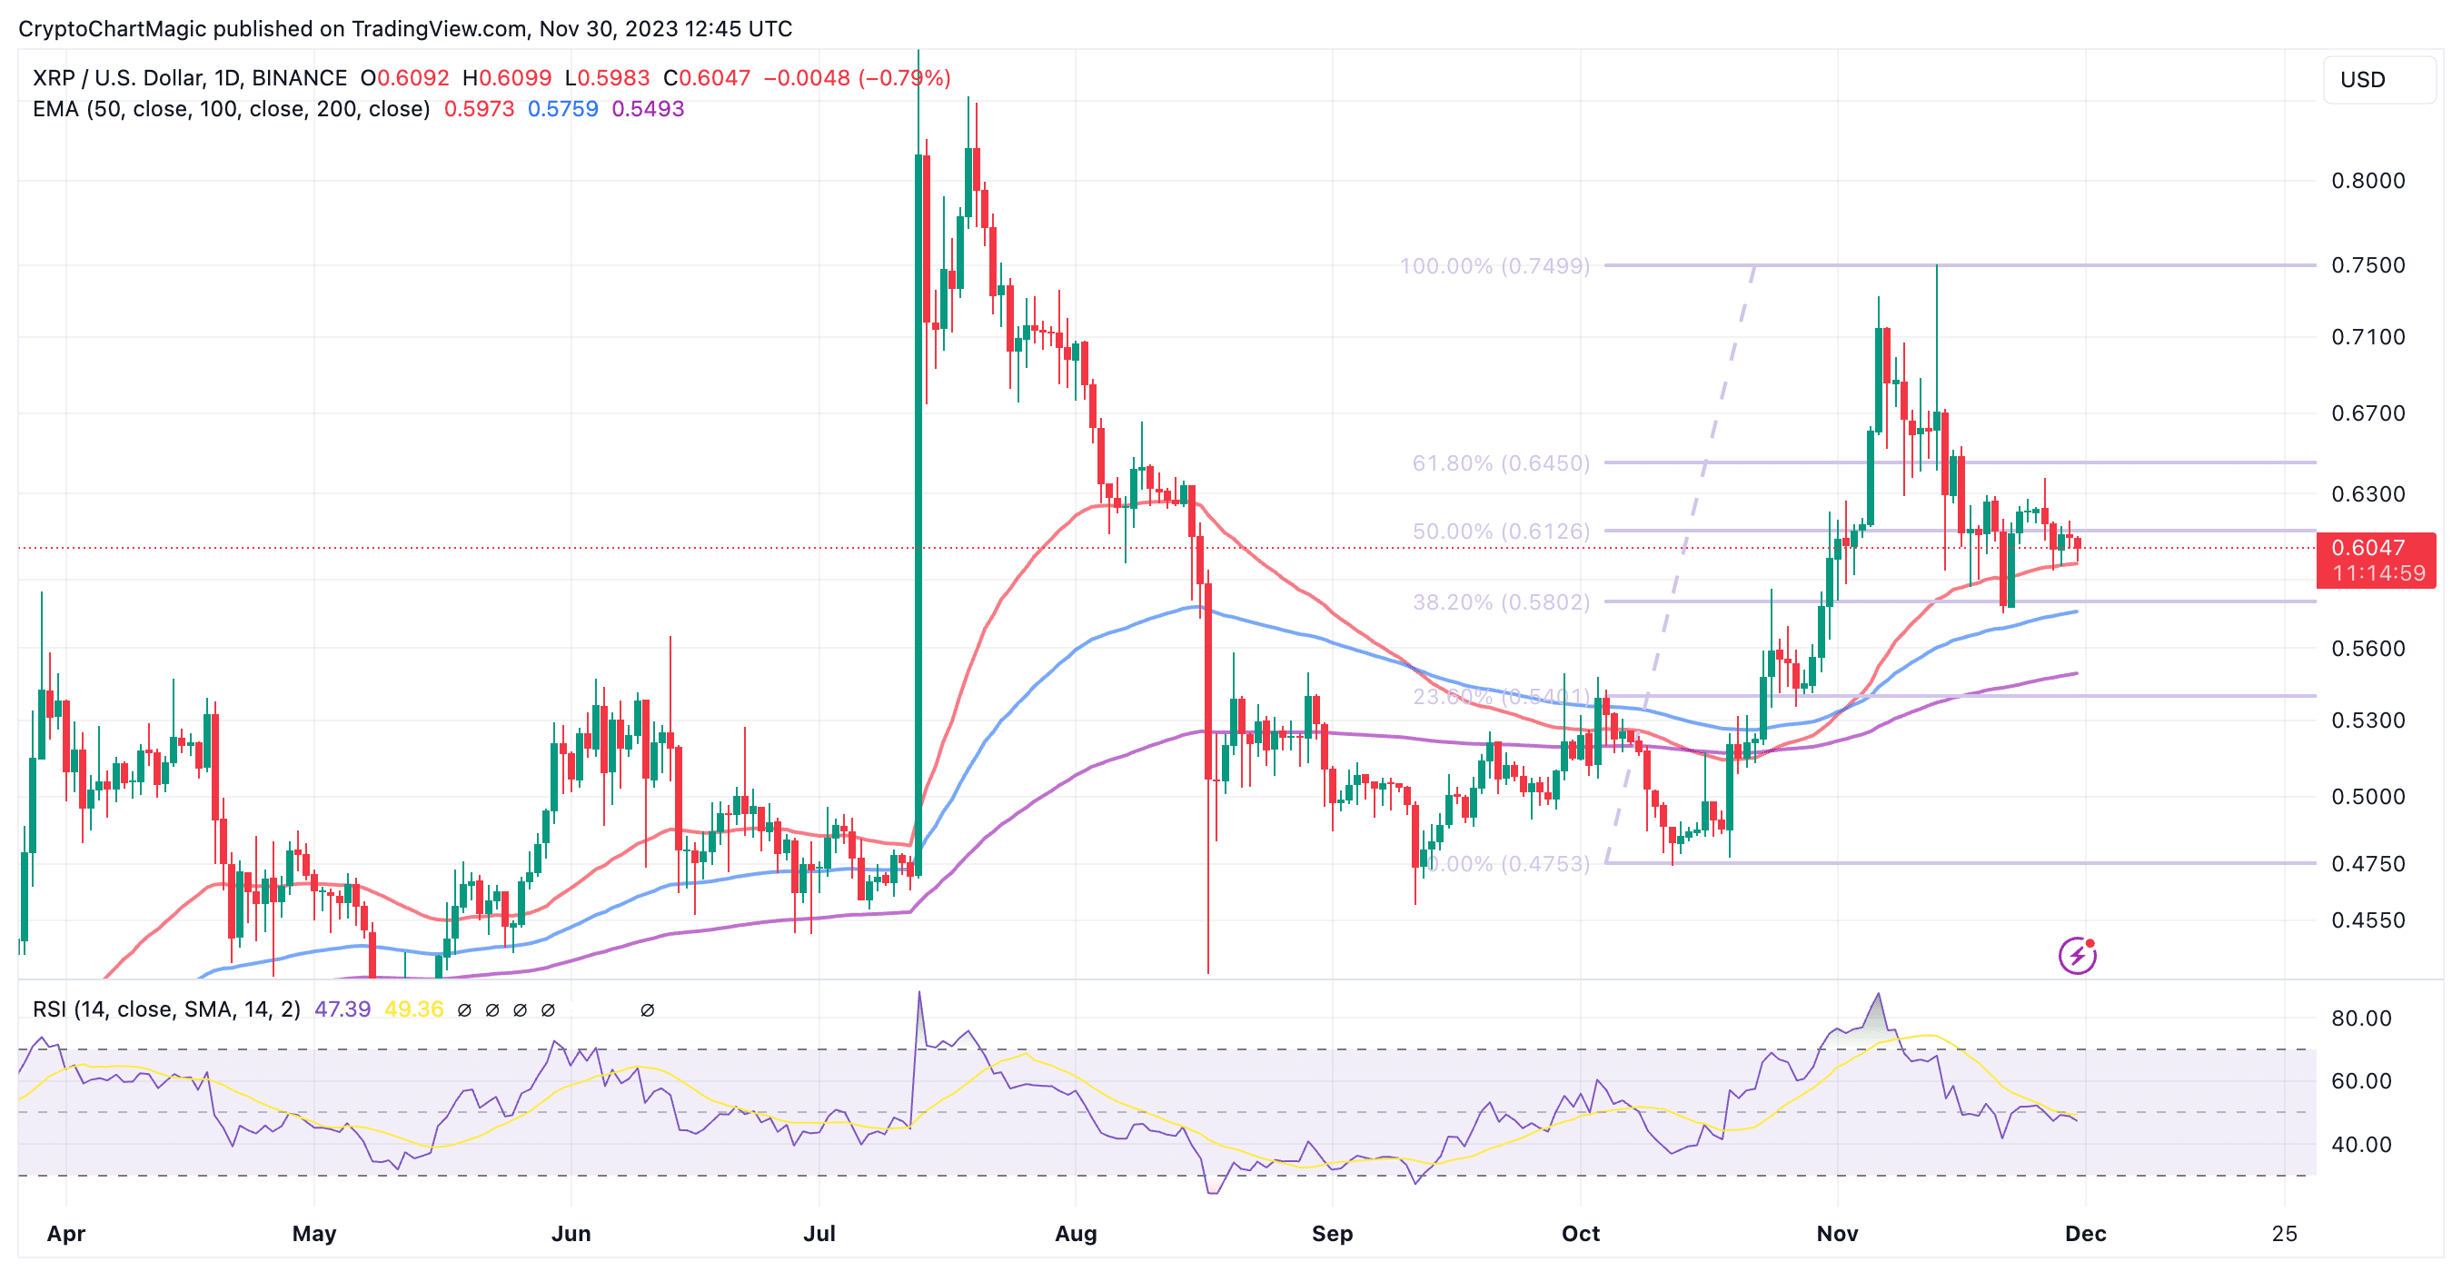Click the USD currency button
The height and width of the screenshot is (1272, 2462).
(x=2378, y=79)
